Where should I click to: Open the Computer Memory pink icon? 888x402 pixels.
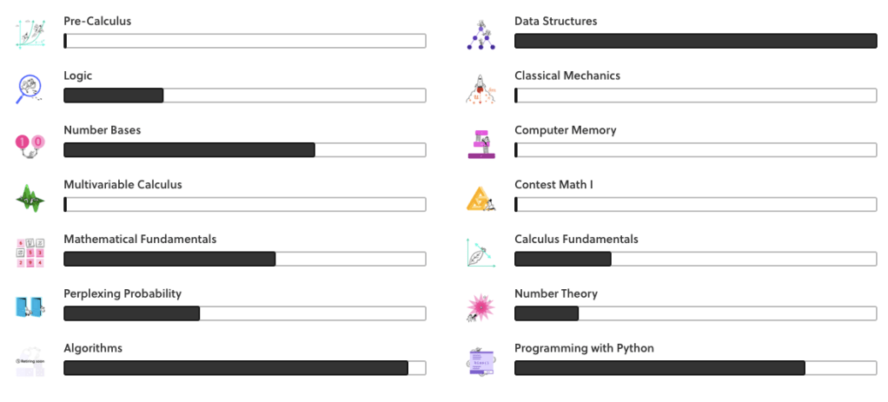481,142
